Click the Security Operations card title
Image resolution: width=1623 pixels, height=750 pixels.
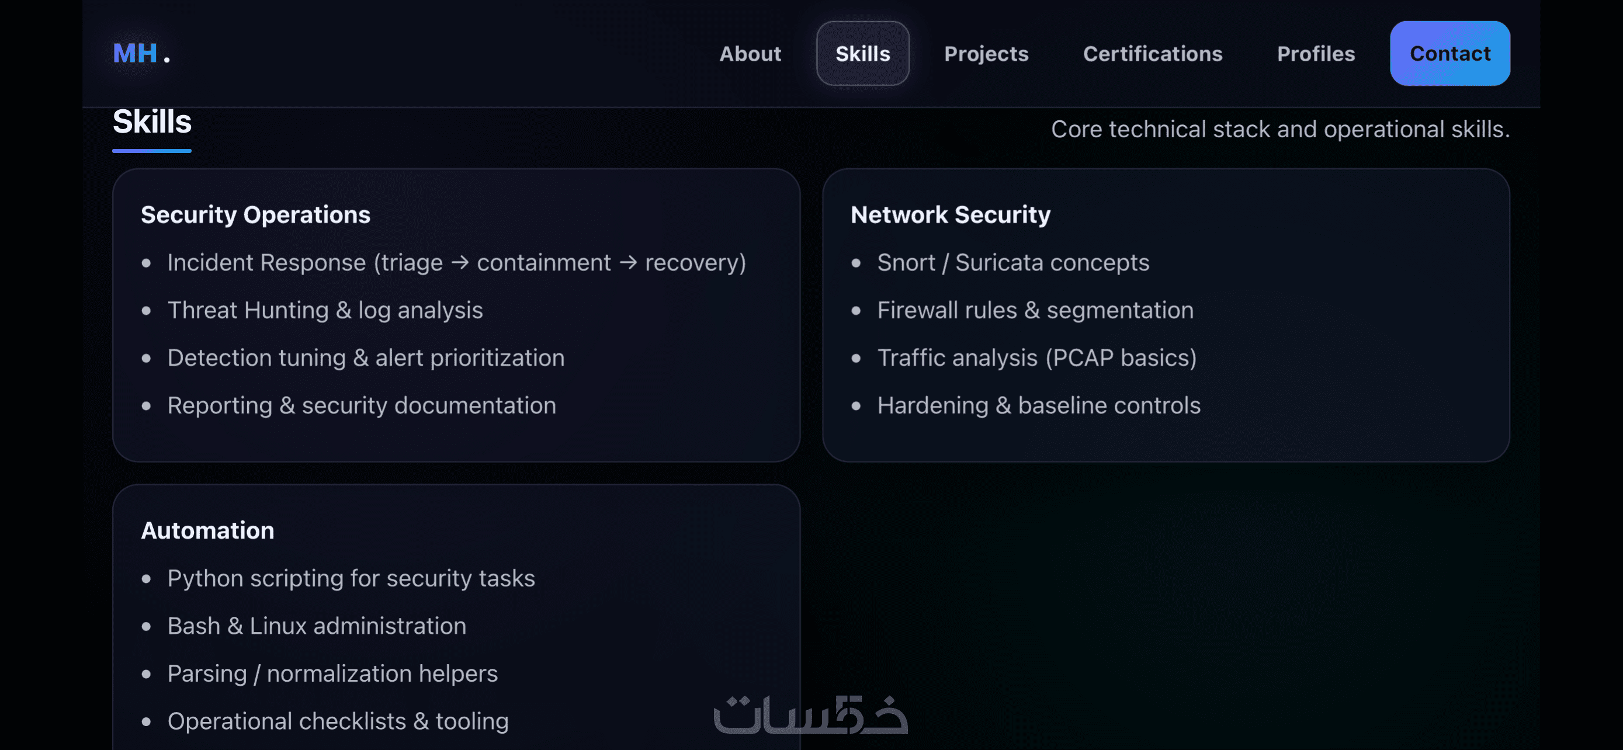tap(255, 215)
